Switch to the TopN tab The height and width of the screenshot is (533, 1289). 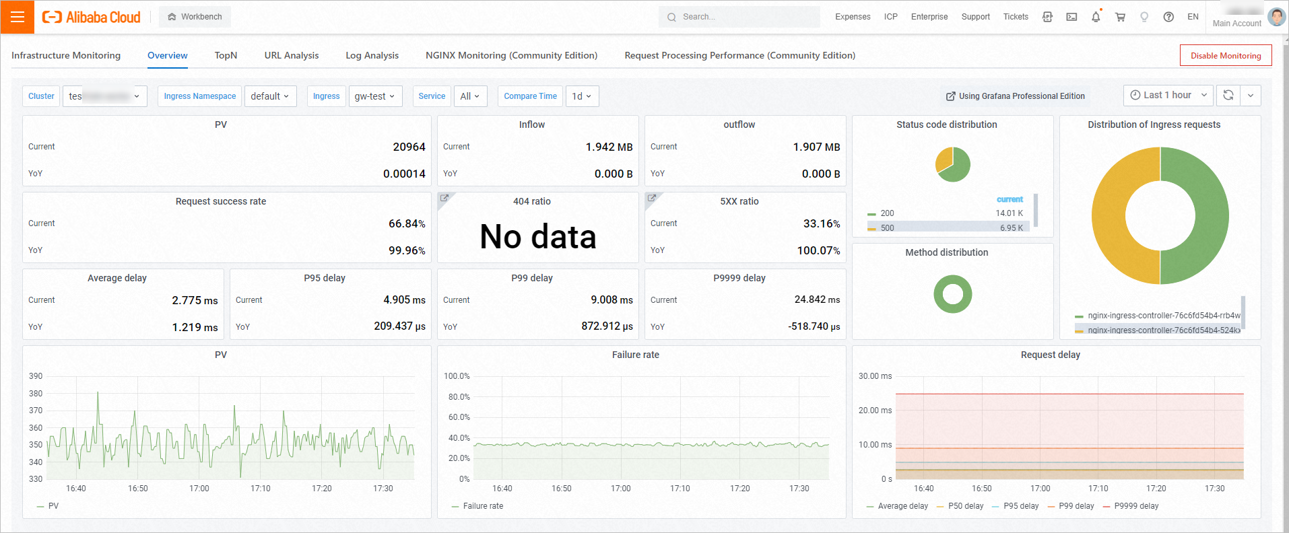pyautogui.click(x=226, y=55)
